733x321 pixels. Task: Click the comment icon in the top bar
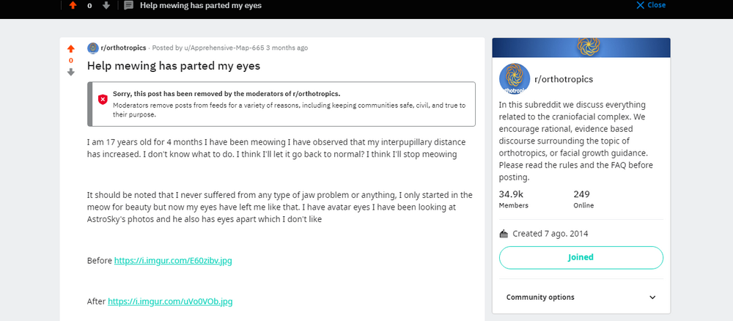[129, 6]
